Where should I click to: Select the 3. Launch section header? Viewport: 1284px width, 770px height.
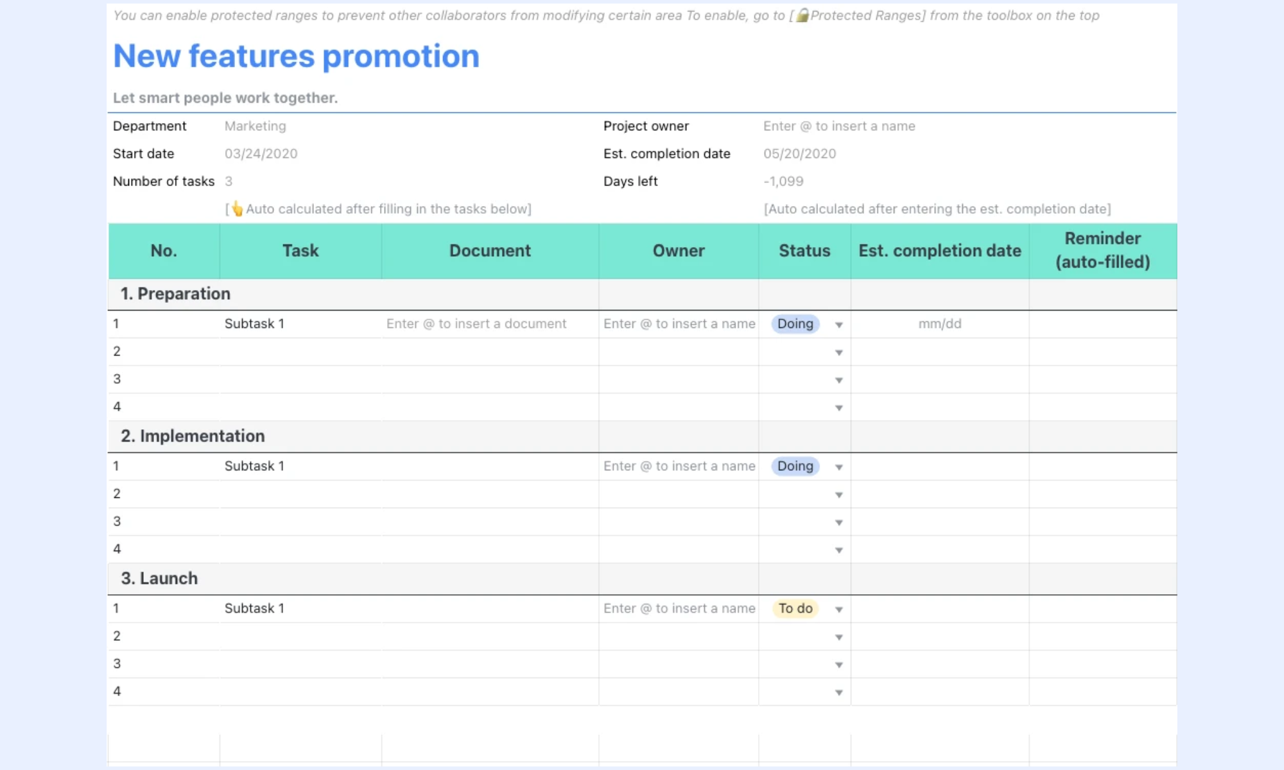click(159, 578)
